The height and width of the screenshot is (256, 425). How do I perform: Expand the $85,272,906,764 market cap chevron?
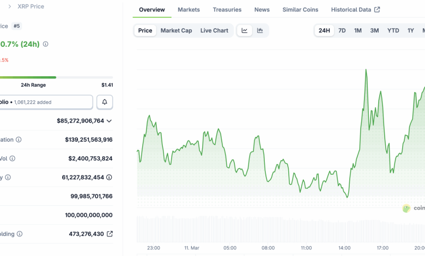click(109, 121)
